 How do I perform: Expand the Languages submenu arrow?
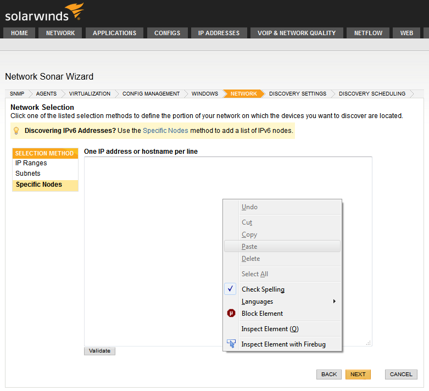[x=335, y=301]
